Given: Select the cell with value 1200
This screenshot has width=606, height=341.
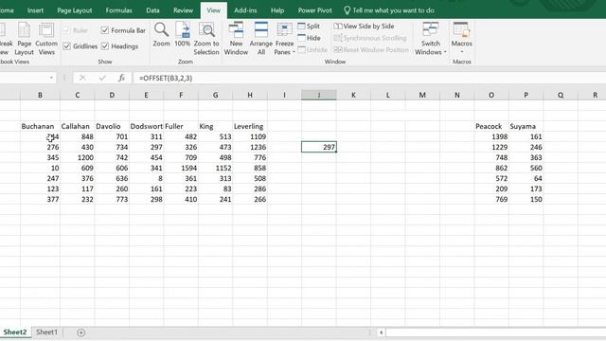Looking at the screenshot, I should [x=78, y=157].
